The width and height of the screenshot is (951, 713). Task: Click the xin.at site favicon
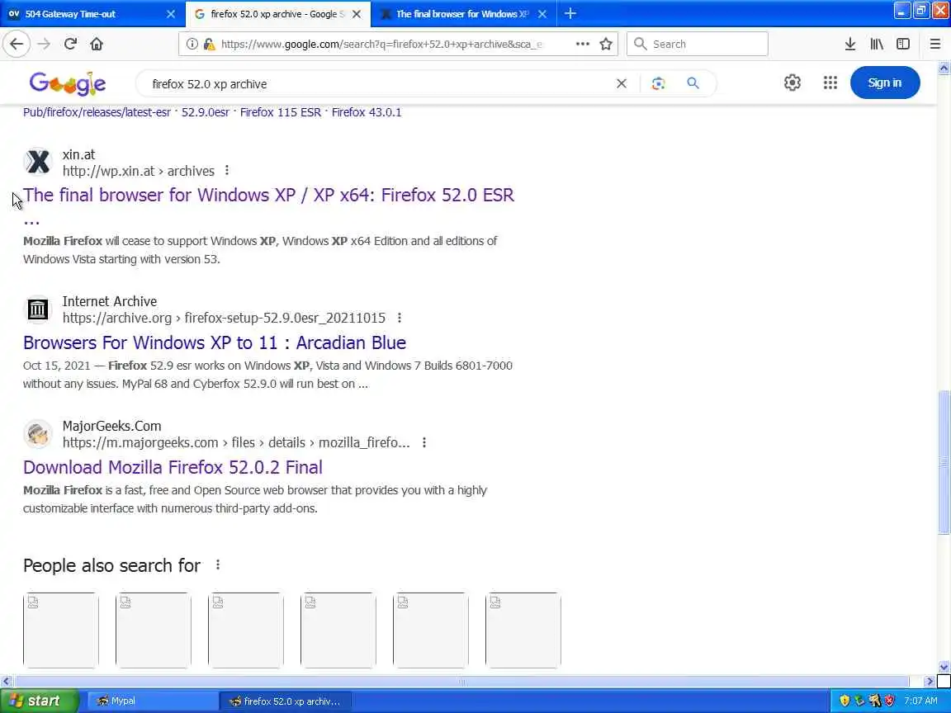[x=38, y=162]
